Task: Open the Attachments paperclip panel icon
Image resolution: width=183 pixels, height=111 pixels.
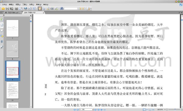Action: 2,41
